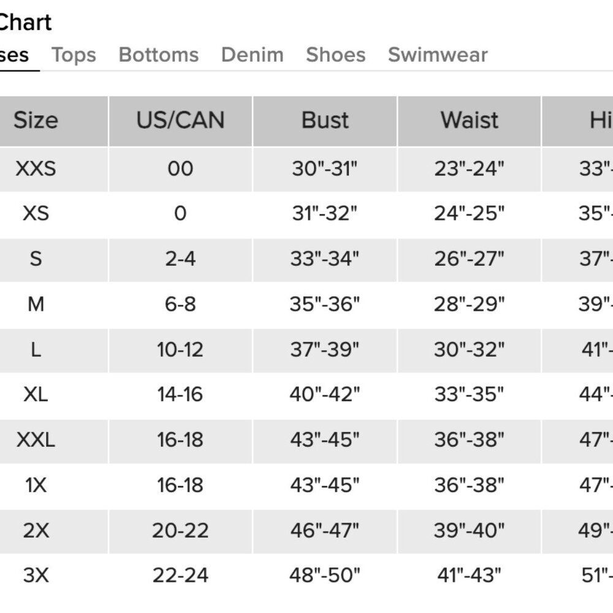Click the 41"-43" waist cell
Screen dimensions: 613x613
(469, 576)
